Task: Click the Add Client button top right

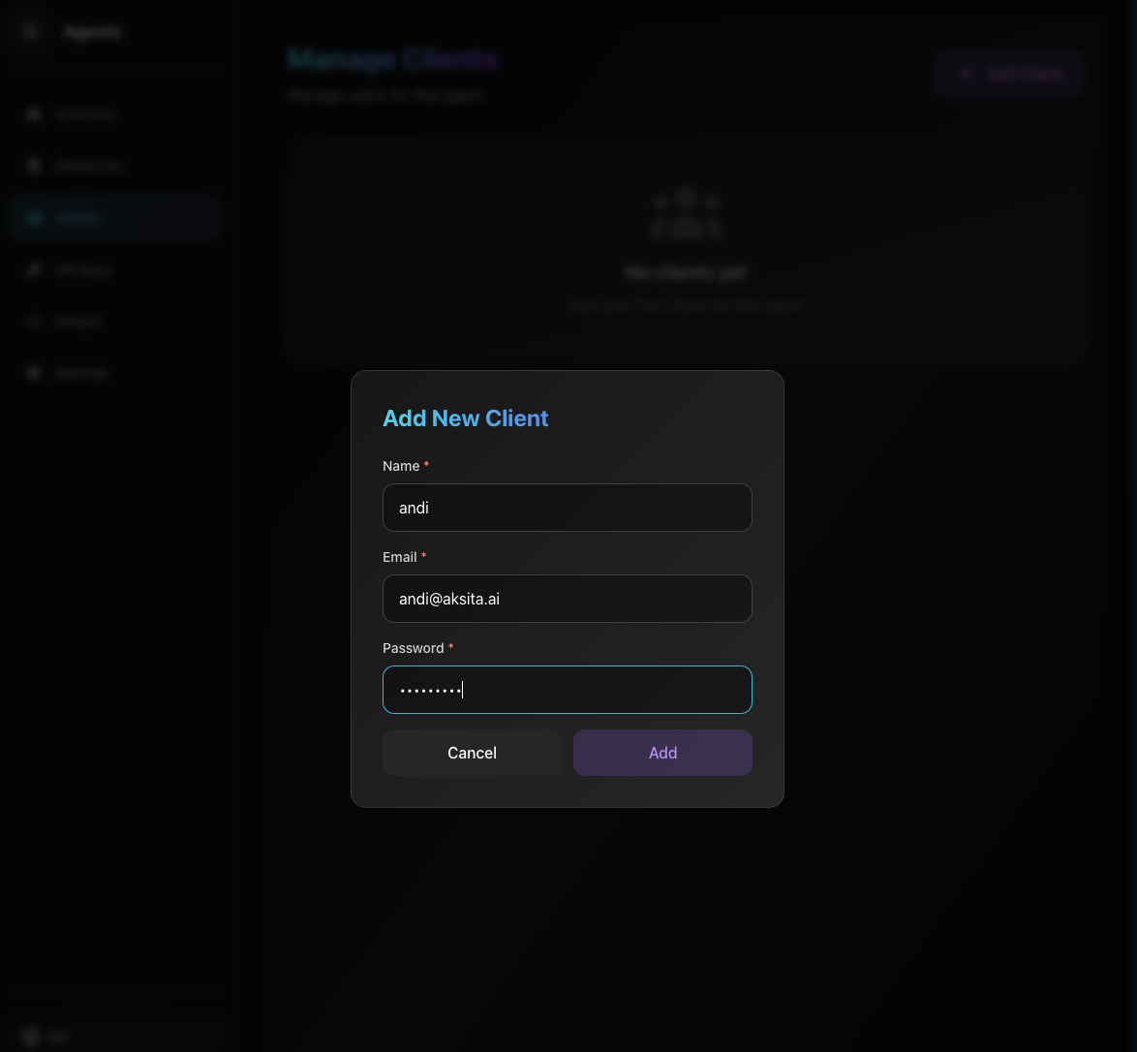Action: coord(1009,74)
